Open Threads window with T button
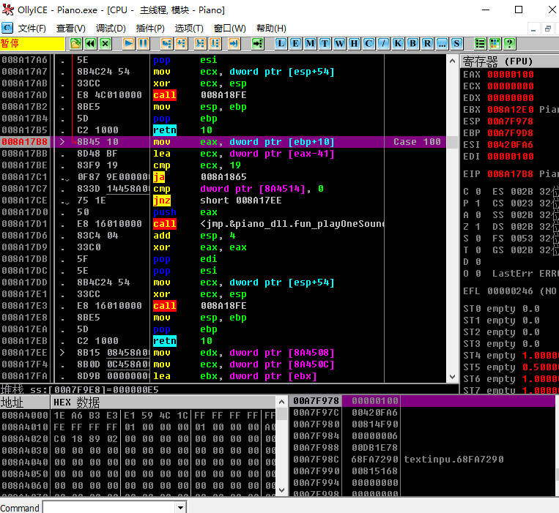Viewport: 559px width, 513px height. tap(325, 44)
